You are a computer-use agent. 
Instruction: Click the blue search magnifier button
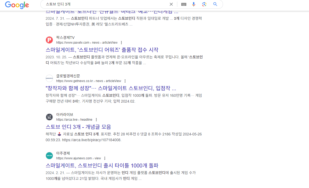[215, 4]
